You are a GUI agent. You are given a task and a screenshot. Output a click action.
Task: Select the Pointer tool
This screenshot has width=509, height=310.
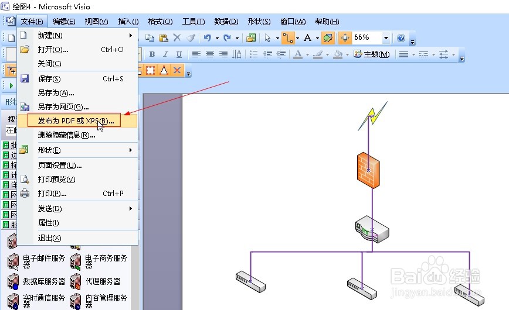(x=267, y=38)
